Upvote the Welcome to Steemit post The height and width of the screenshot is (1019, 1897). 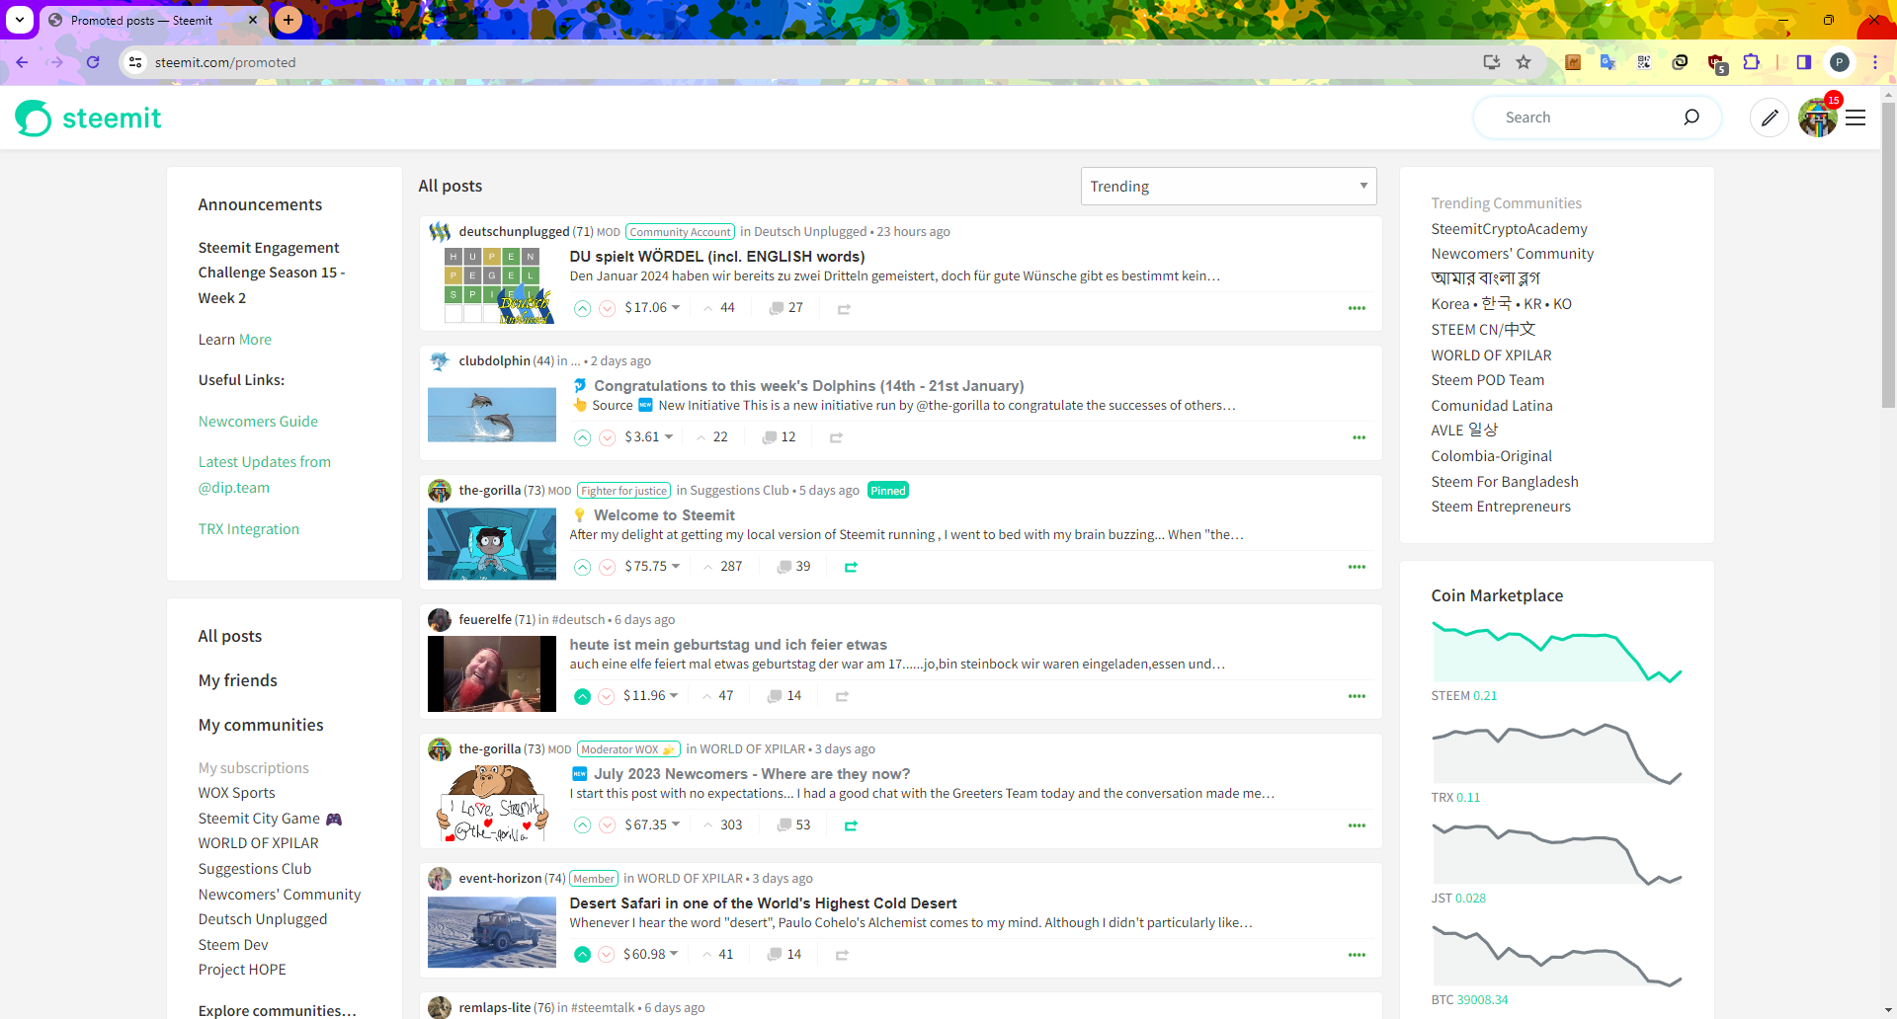pyautogui.click(x=583, y=567)
